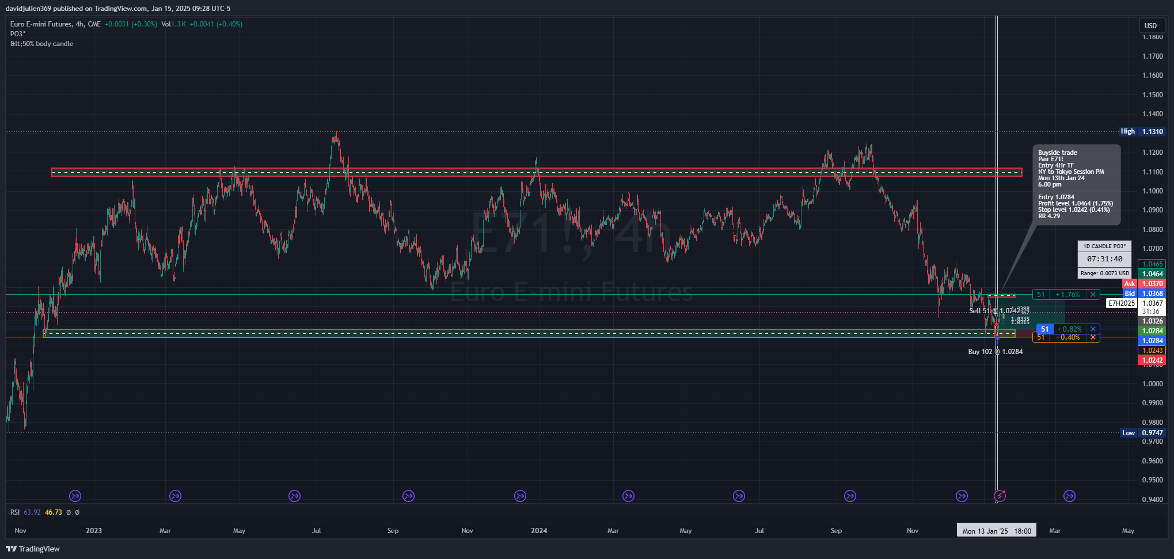Click the TradingView logo
The height and width of the screenshot is (559, 1174).
(33, 549)
